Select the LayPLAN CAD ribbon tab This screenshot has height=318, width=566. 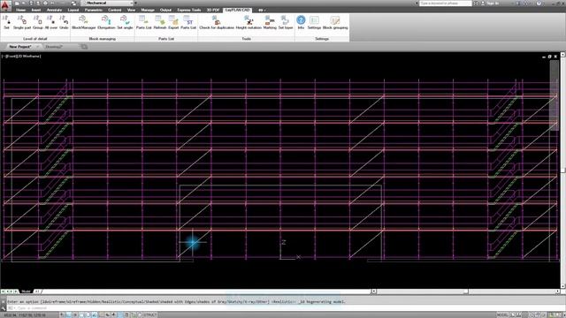(237, 10)
